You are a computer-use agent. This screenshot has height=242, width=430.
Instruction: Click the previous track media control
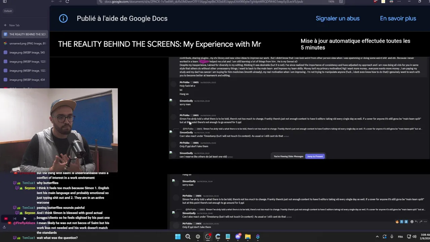(15, 219)
